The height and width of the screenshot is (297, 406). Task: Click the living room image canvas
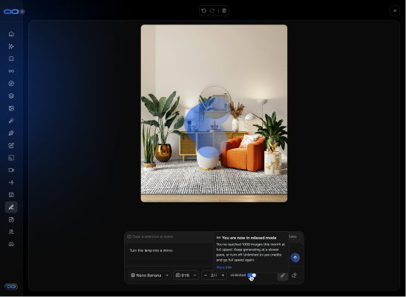(214, 113)
